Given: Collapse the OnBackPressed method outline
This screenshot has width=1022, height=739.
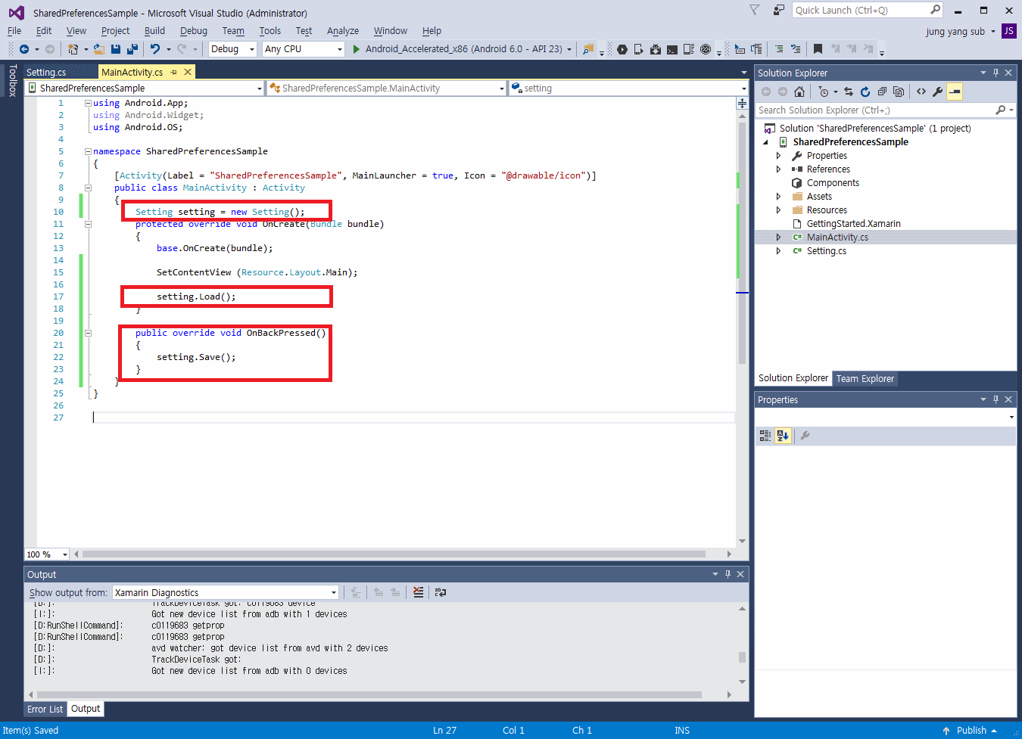Looking at the screenshot, I should 88,333.
